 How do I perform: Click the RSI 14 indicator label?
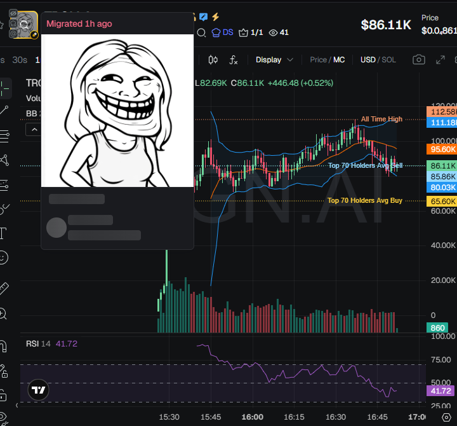pos(38,344)
